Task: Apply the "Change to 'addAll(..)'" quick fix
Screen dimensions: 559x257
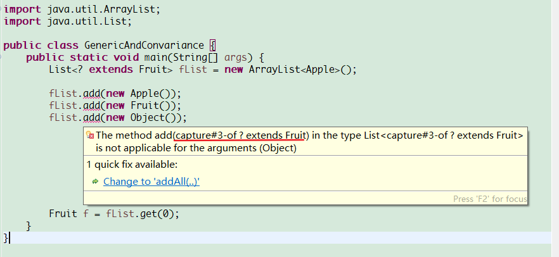Action: click(x=151, y=182)
